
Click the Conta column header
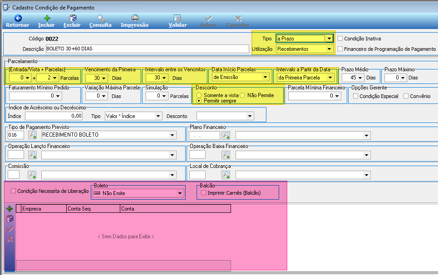175,209
